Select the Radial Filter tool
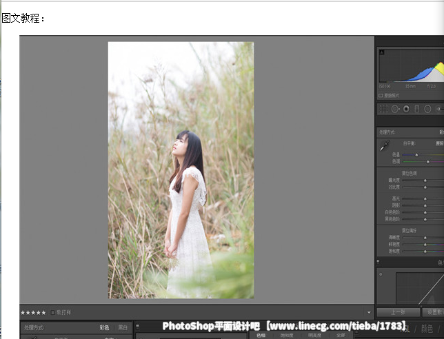 (x=427, y=109)
